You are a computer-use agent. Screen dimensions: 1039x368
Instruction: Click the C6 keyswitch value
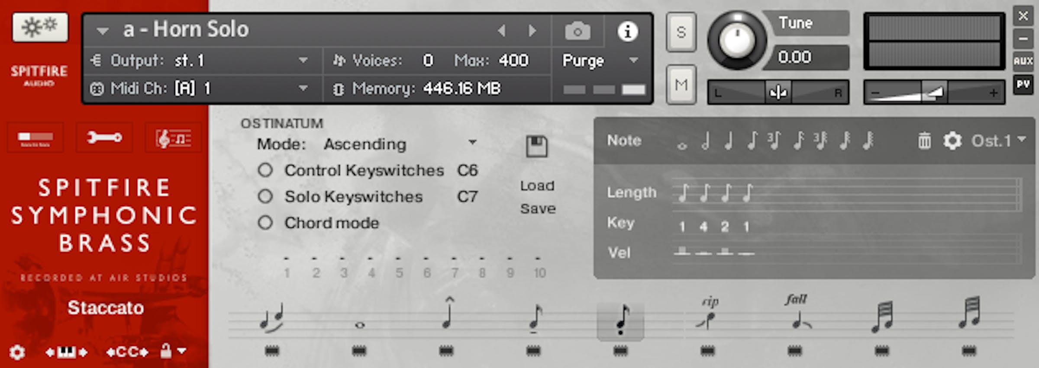(x=468, y=170)
